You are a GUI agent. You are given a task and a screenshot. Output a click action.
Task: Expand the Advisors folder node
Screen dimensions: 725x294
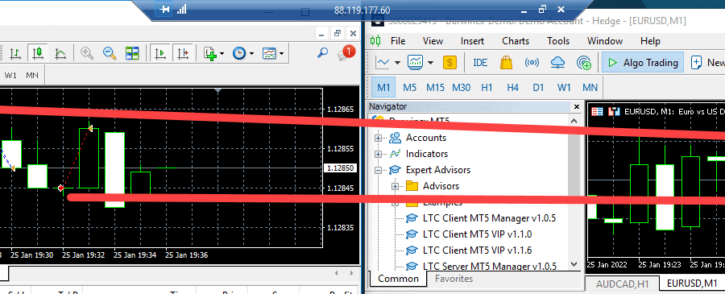[396, 186]
